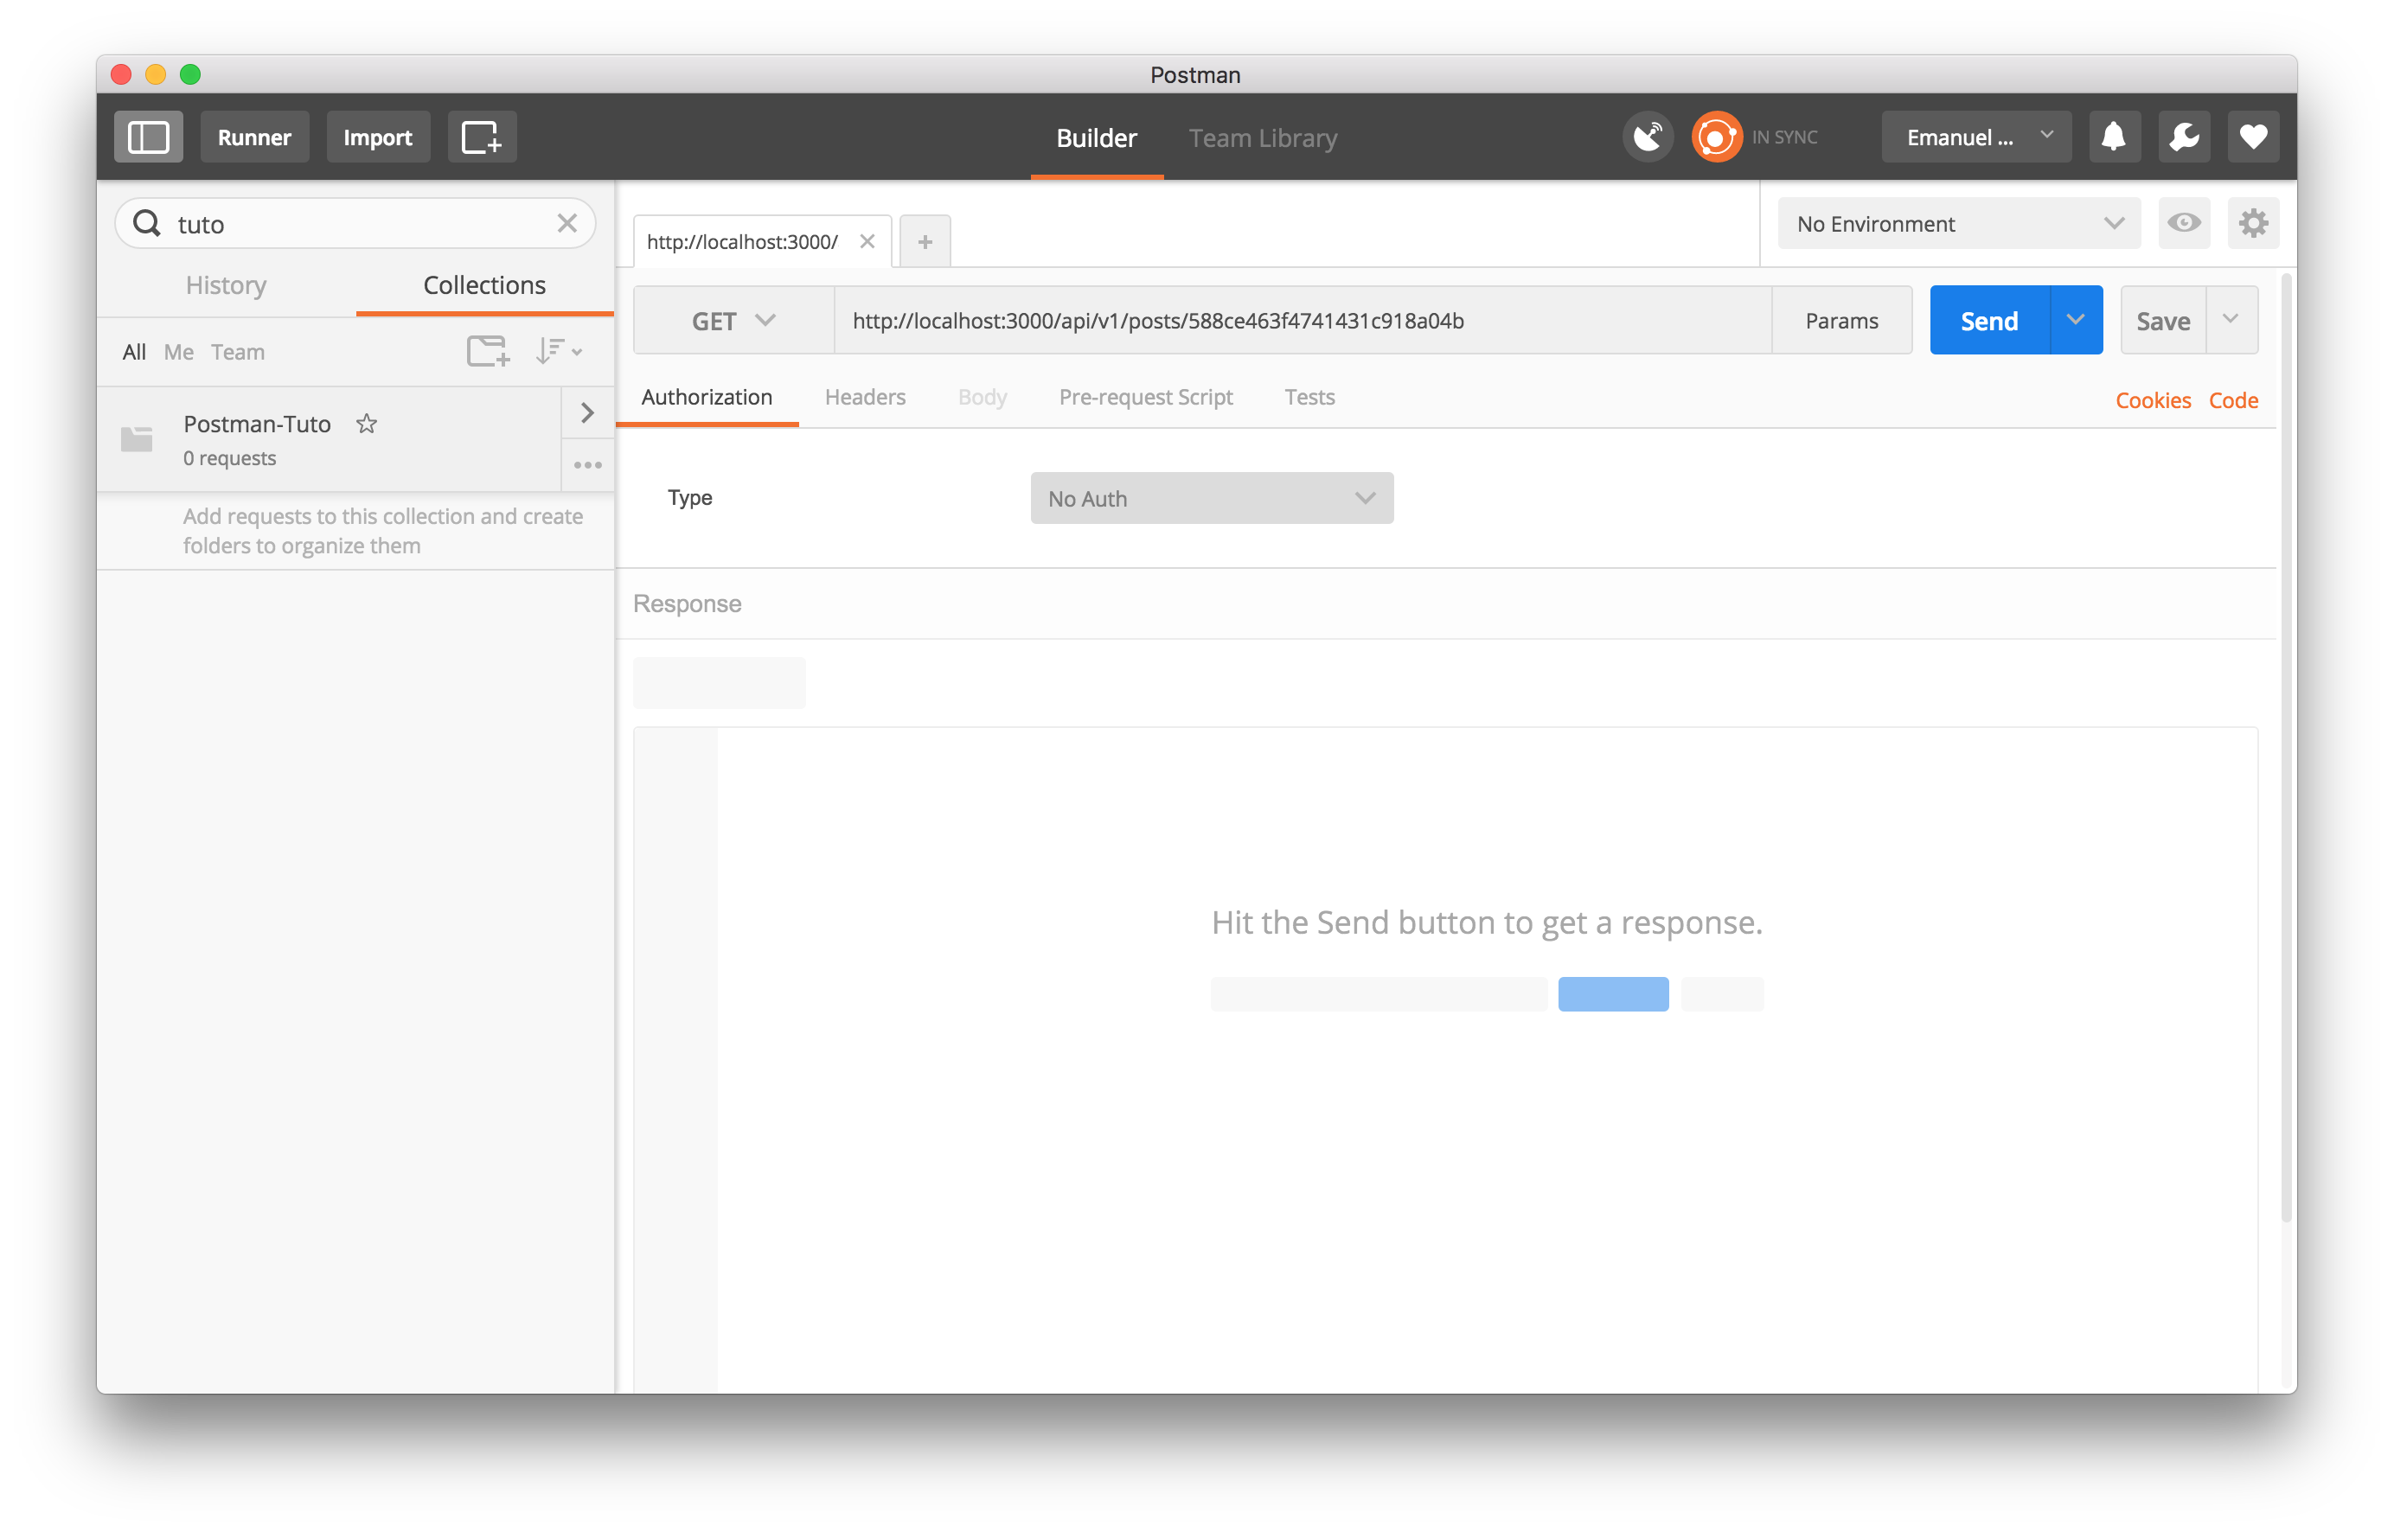Click the sidebar search field containing tuto
2394x1532 pixels.
(x=355, y=223)
